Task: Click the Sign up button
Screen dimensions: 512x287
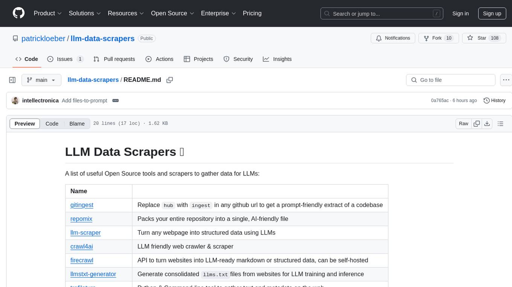Action: 492,14
